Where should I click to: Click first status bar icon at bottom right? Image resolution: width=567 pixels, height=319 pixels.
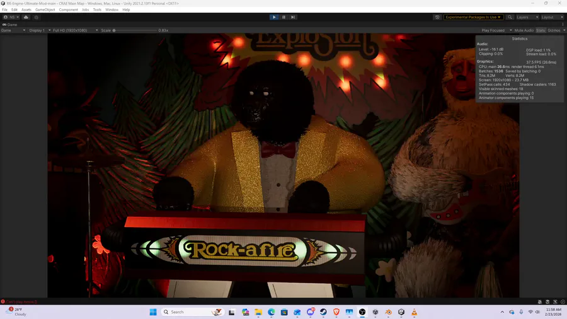click(539, 301)
